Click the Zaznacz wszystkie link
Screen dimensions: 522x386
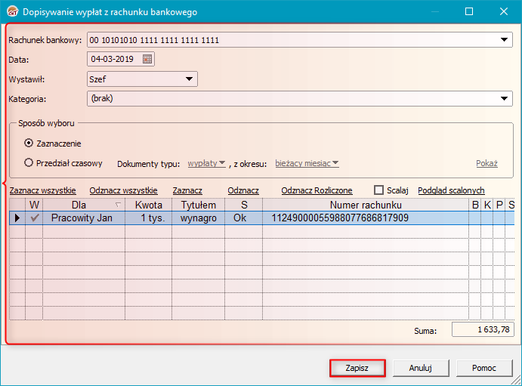42,190
